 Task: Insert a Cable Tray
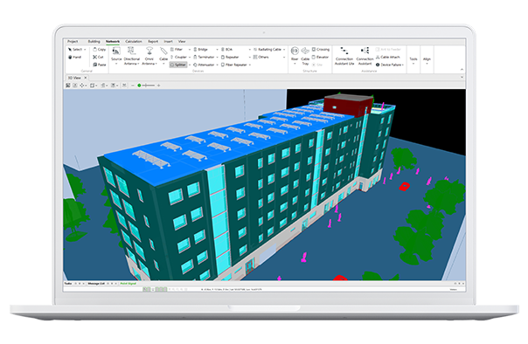coord(305,56)
